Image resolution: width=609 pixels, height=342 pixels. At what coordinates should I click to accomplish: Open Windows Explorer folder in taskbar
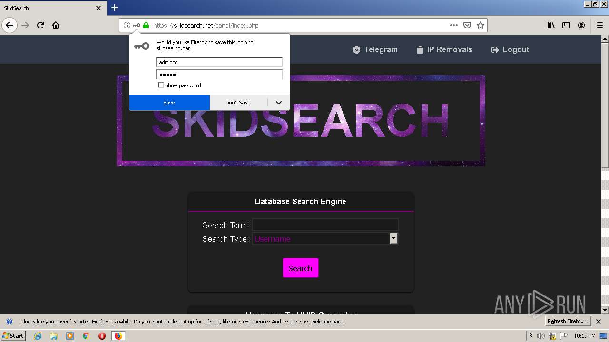coord(54,336)
